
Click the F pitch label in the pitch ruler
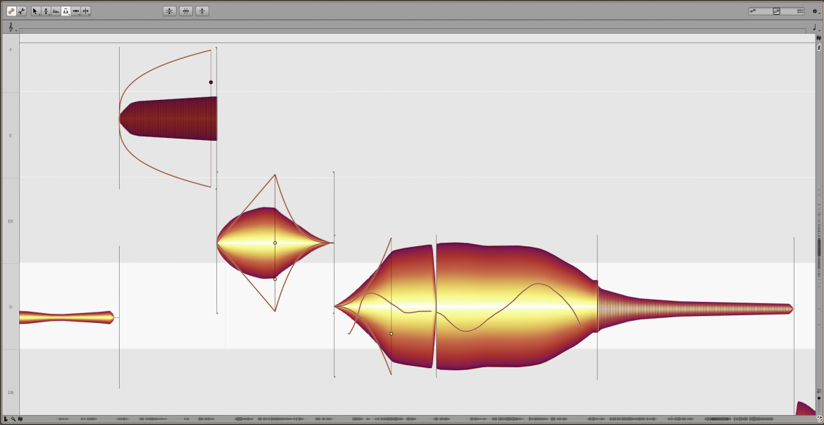point(11,49)
